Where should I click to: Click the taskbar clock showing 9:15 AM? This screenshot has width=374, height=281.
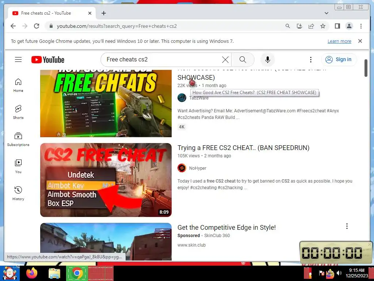click(x=357, y=273)
